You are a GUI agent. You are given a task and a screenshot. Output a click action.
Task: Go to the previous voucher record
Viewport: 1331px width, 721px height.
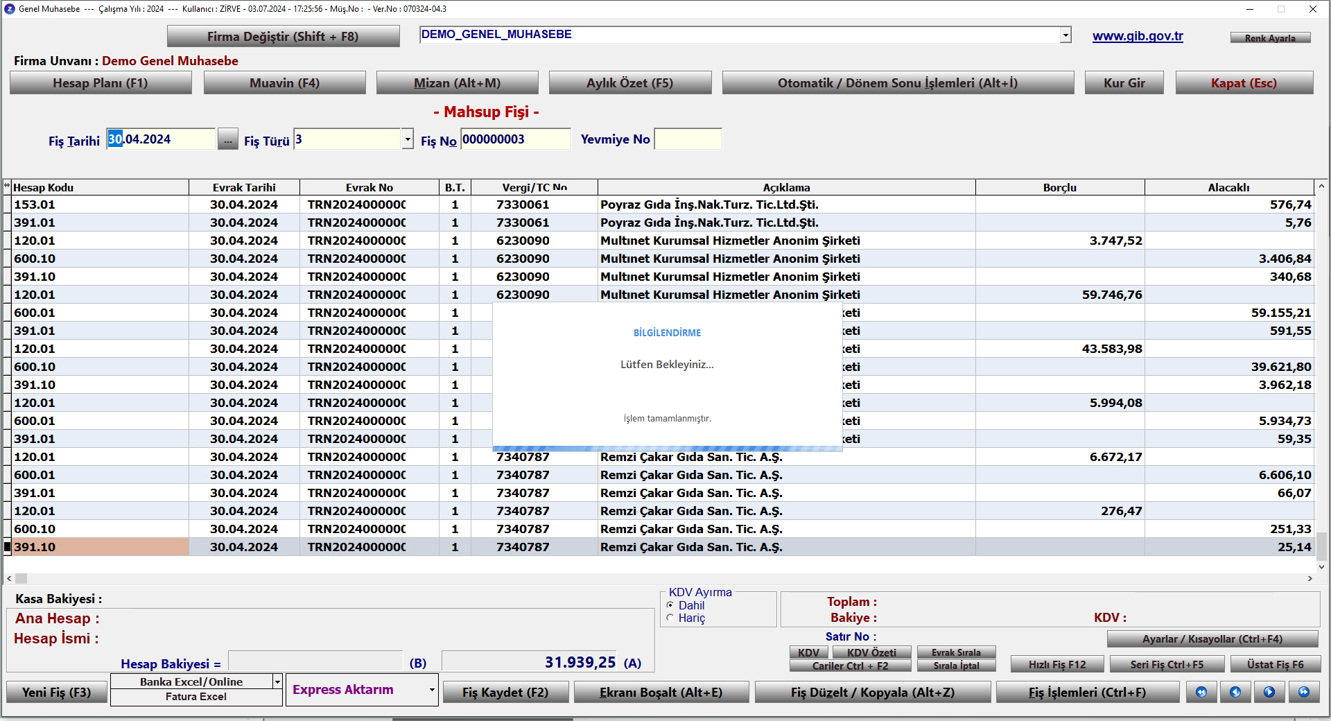click(x=1235, y=692)
